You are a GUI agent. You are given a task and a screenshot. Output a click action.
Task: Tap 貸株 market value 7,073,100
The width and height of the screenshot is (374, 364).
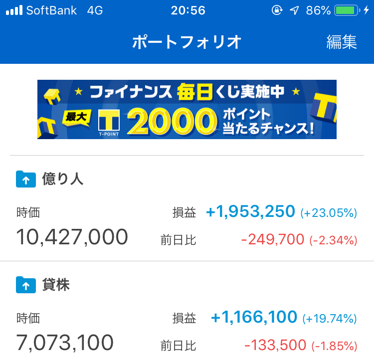pyautogui.click(x=65, y=342)
